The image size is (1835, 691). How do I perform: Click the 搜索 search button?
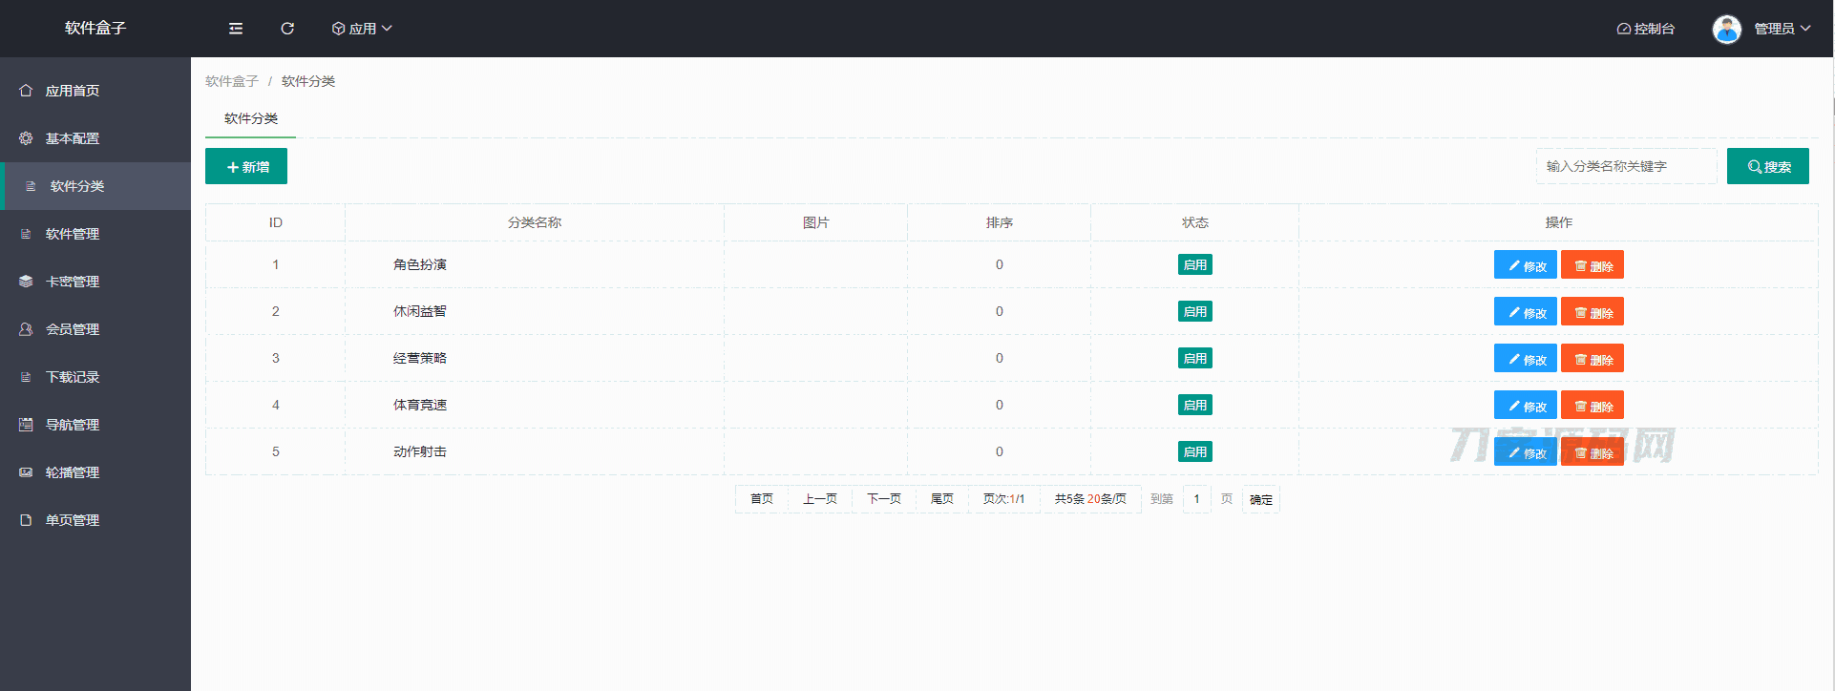tap(1768, 166)
